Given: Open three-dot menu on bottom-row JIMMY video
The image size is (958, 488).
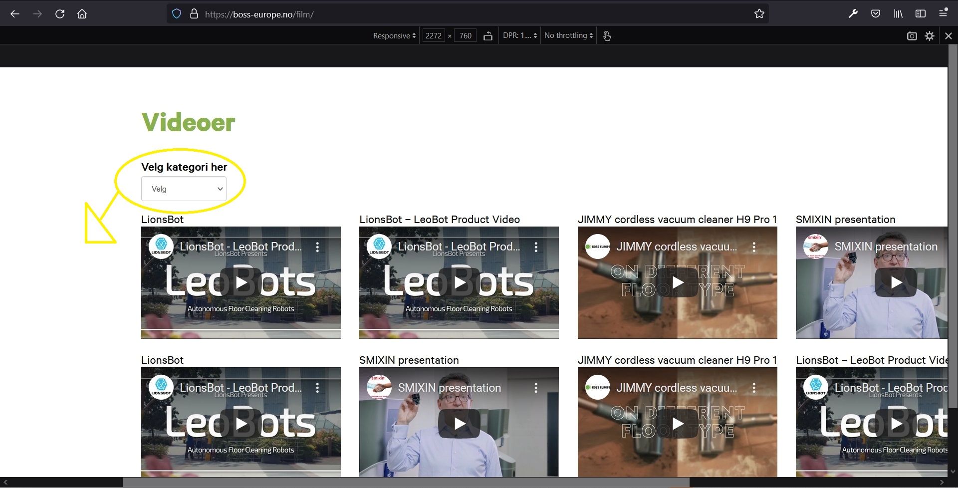Looking at the screenshot, I should 754,388.
